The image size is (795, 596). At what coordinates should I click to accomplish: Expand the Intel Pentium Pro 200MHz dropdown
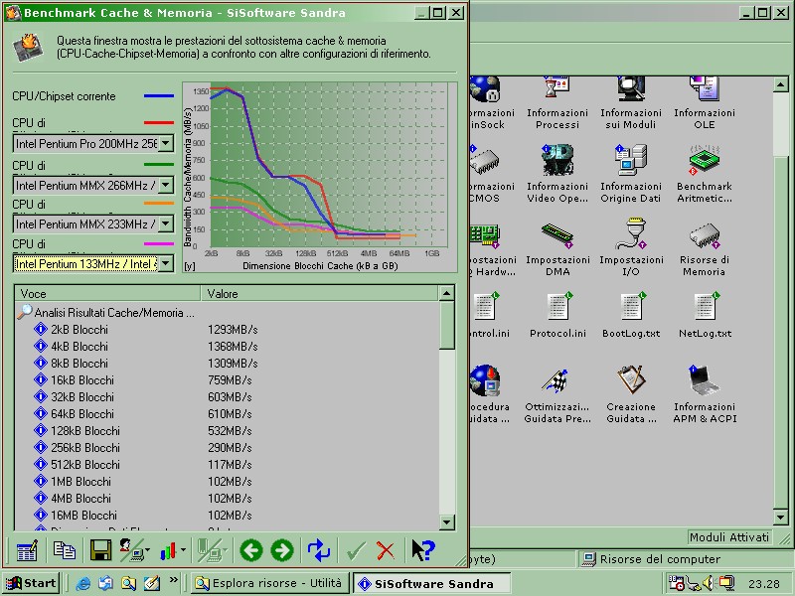tap(165, 144)
